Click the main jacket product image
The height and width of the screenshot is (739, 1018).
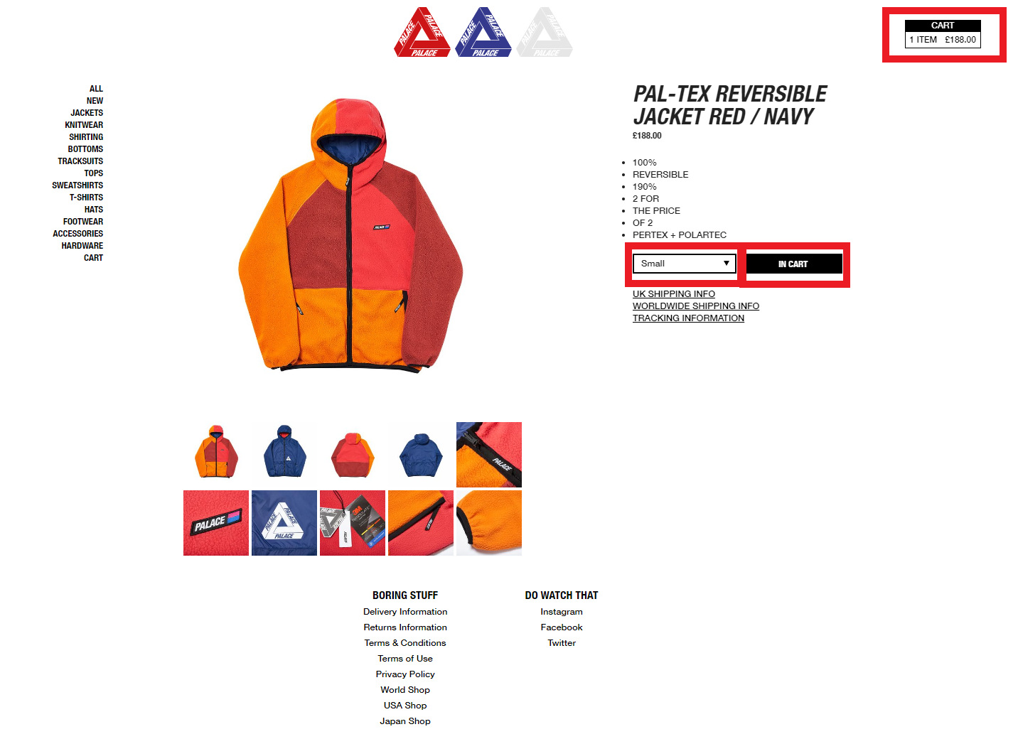[350, 234]
